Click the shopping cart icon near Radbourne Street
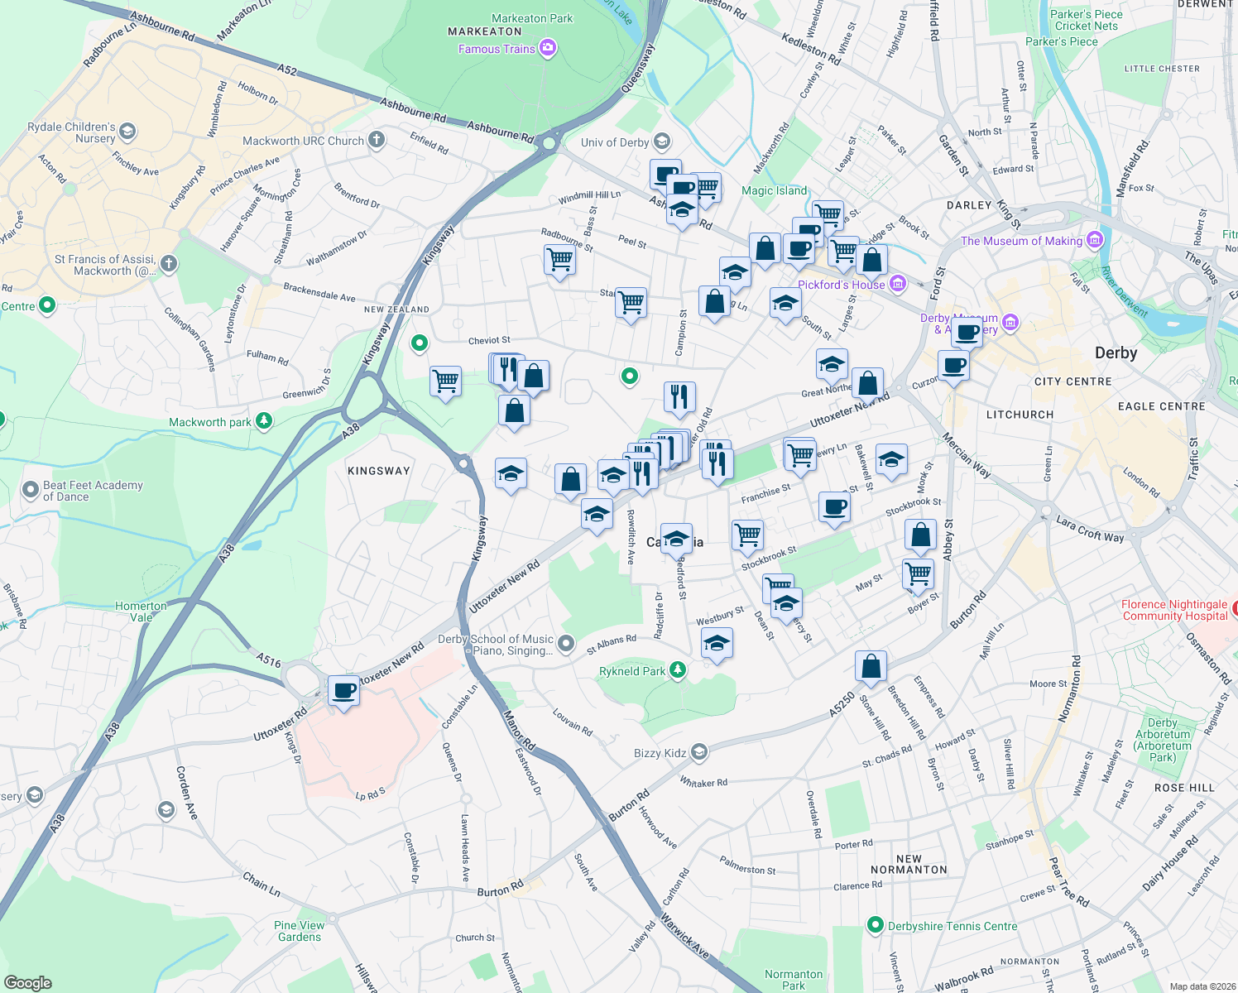 click(x=559, y=261)
